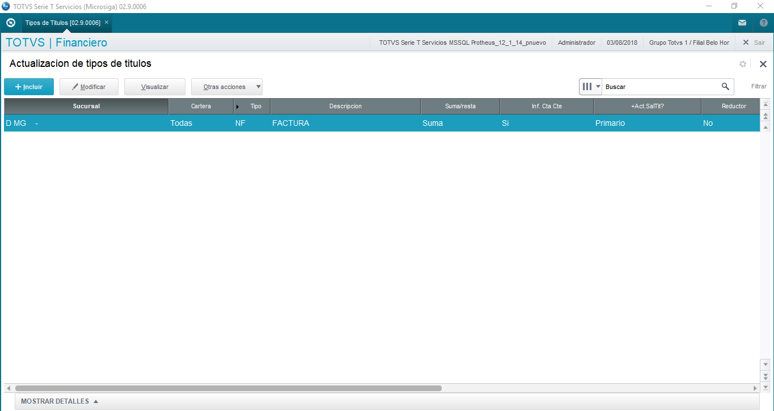This screenshot has width=774, height=411.
Task: Click the Suma cell in the row
Action: (460, 123)
